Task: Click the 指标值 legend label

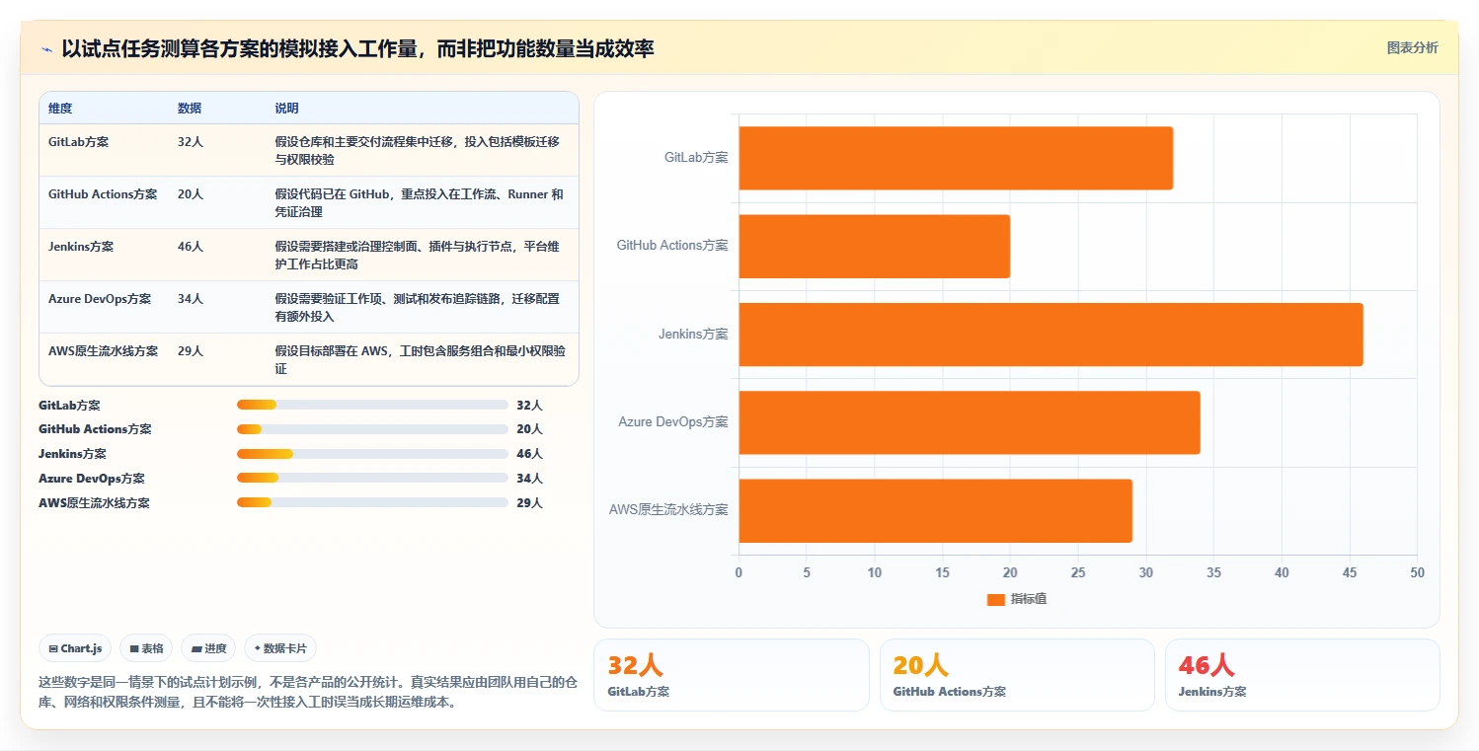Action: pos(1029,599)
